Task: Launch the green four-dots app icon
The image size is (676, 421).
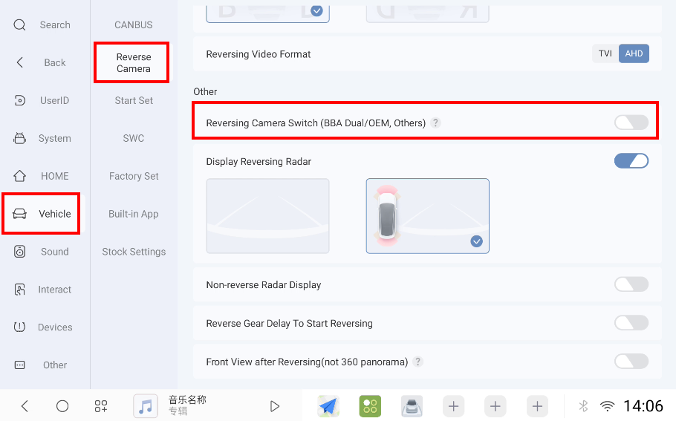Action: (370, 406)
